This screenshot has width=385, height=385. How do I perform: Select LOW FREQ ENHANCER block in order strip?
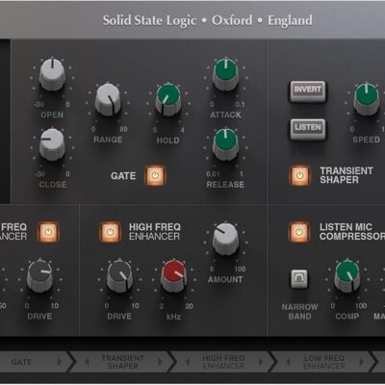[x=324, y=362]
